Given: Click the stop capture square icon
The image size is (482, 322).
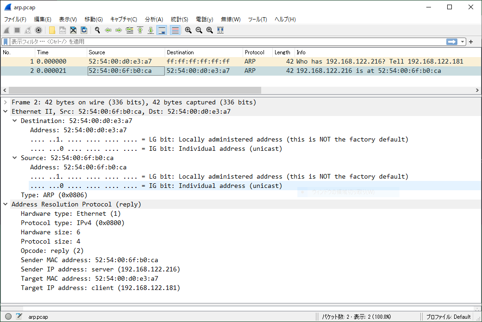Looking at the screenshot, I should [x=17, y=30].
